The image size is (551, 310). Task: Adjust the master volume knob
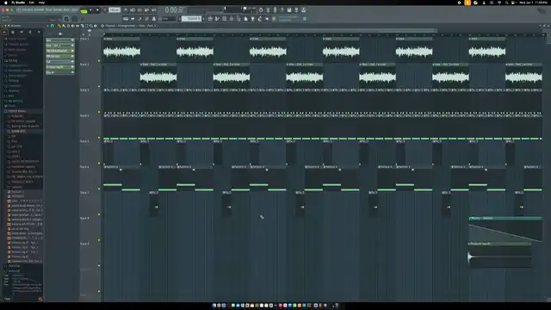66,19
